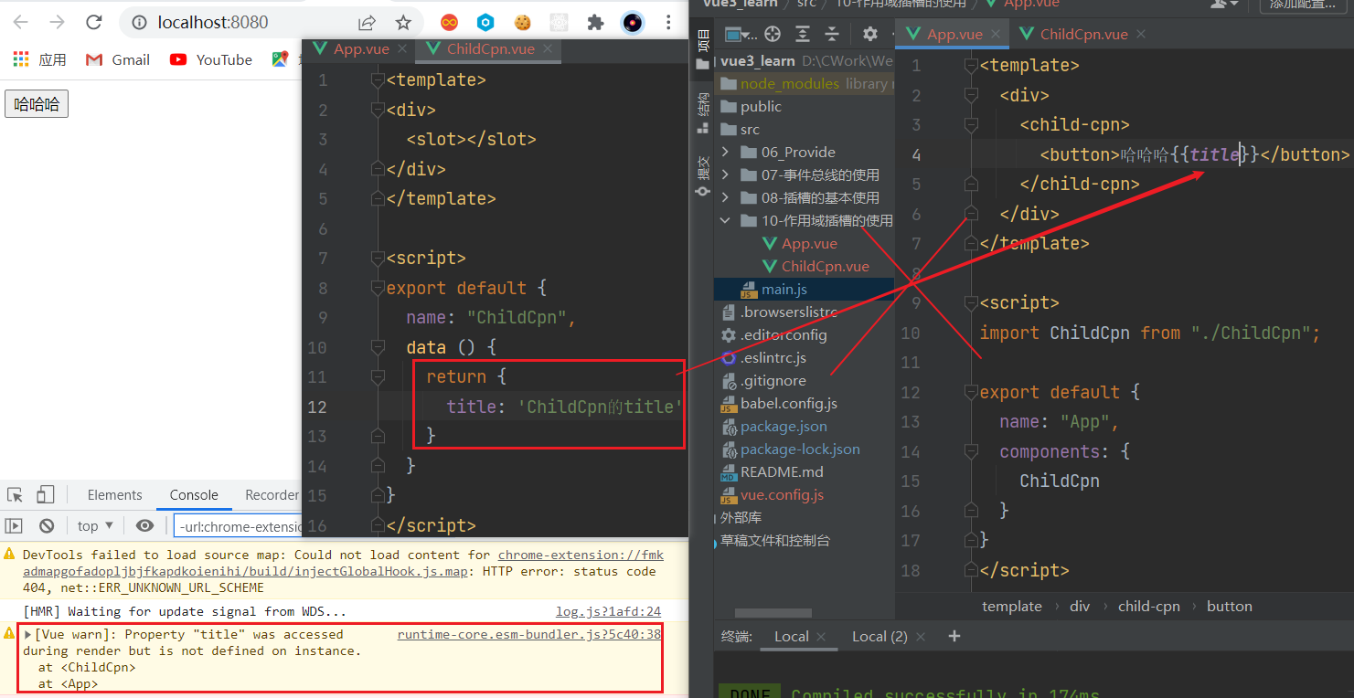Viewport: 1354px width, 698px height.
Task: Click the share page icon in address bar
Action: [x=367, y=23]
